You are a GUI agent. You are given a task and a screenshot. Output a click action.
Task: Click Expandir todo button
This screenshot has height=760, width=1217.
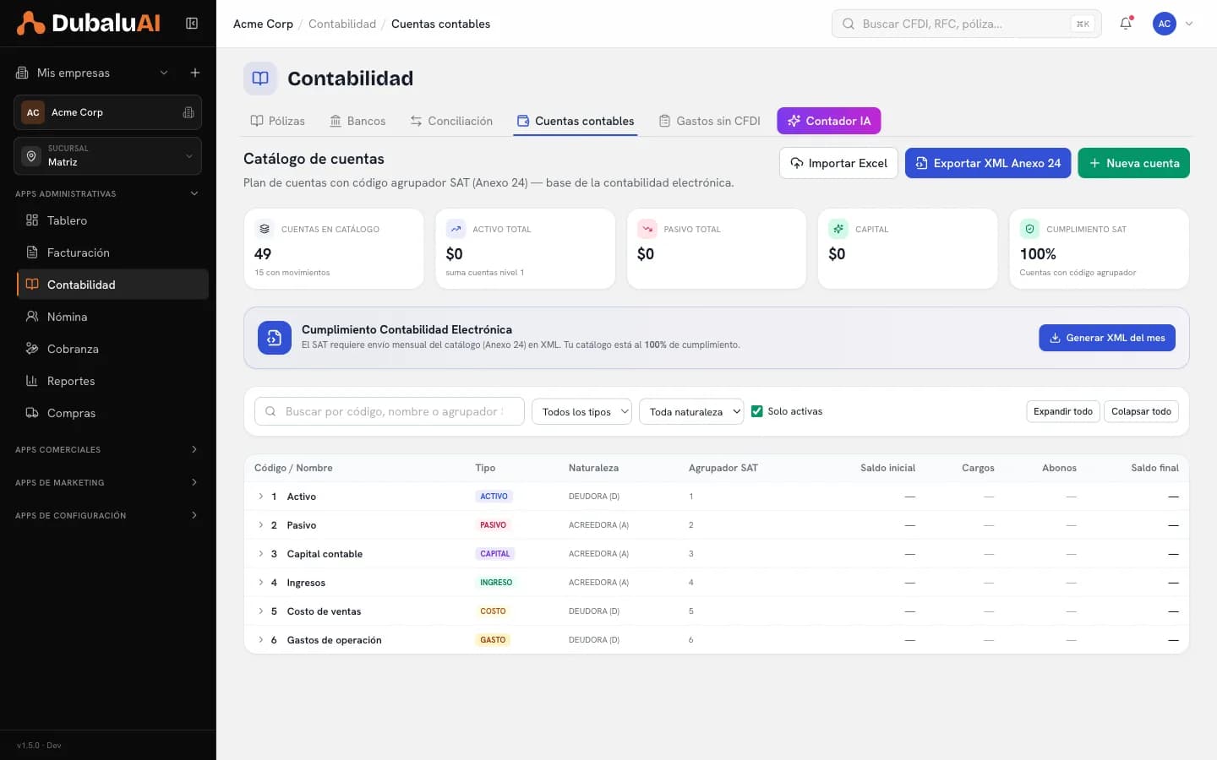click(x=1063, y=411)
